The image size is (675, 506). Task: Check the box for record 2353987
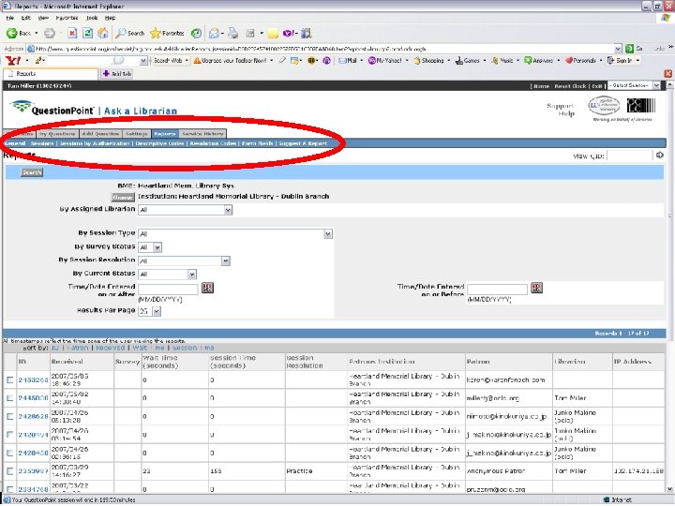10,471
